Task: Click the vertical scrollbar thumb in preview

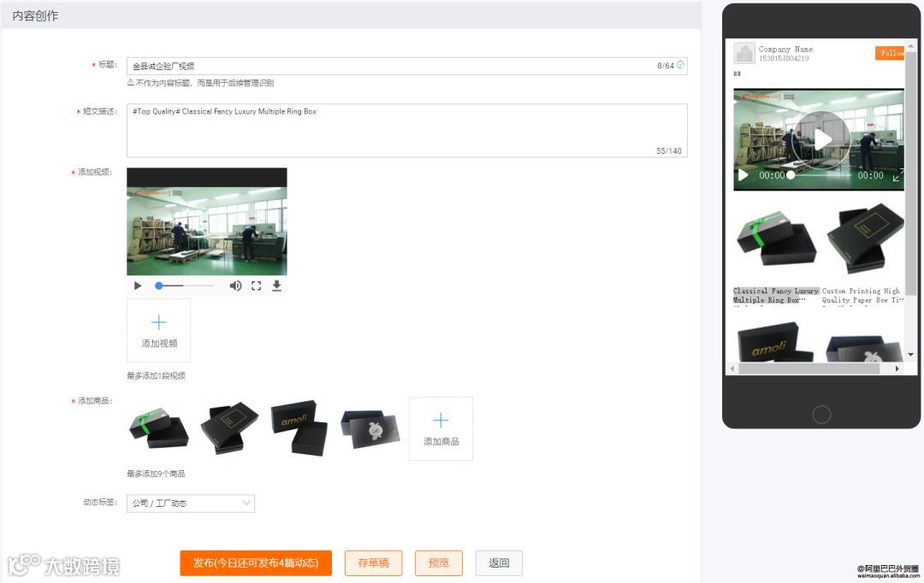Action: [911, 174]
